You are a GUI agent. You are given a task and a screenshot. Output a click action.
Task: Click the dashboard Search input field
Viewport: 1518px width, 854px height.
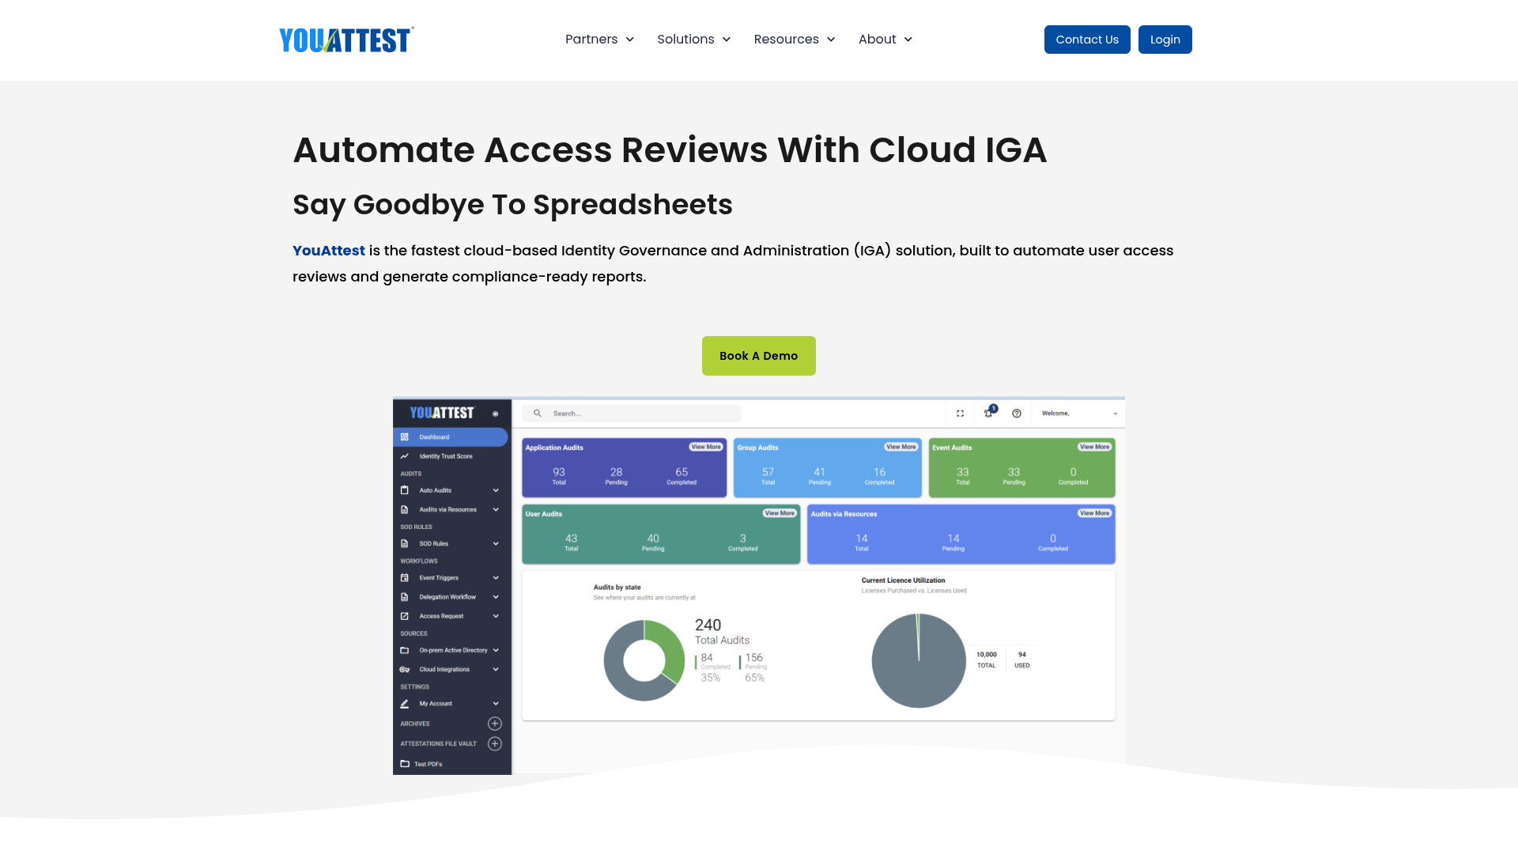631,414
